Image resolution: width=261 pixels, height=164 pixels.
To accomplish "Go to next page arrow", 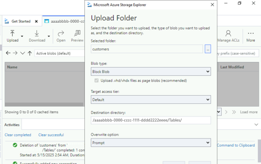I will [226, 112].
